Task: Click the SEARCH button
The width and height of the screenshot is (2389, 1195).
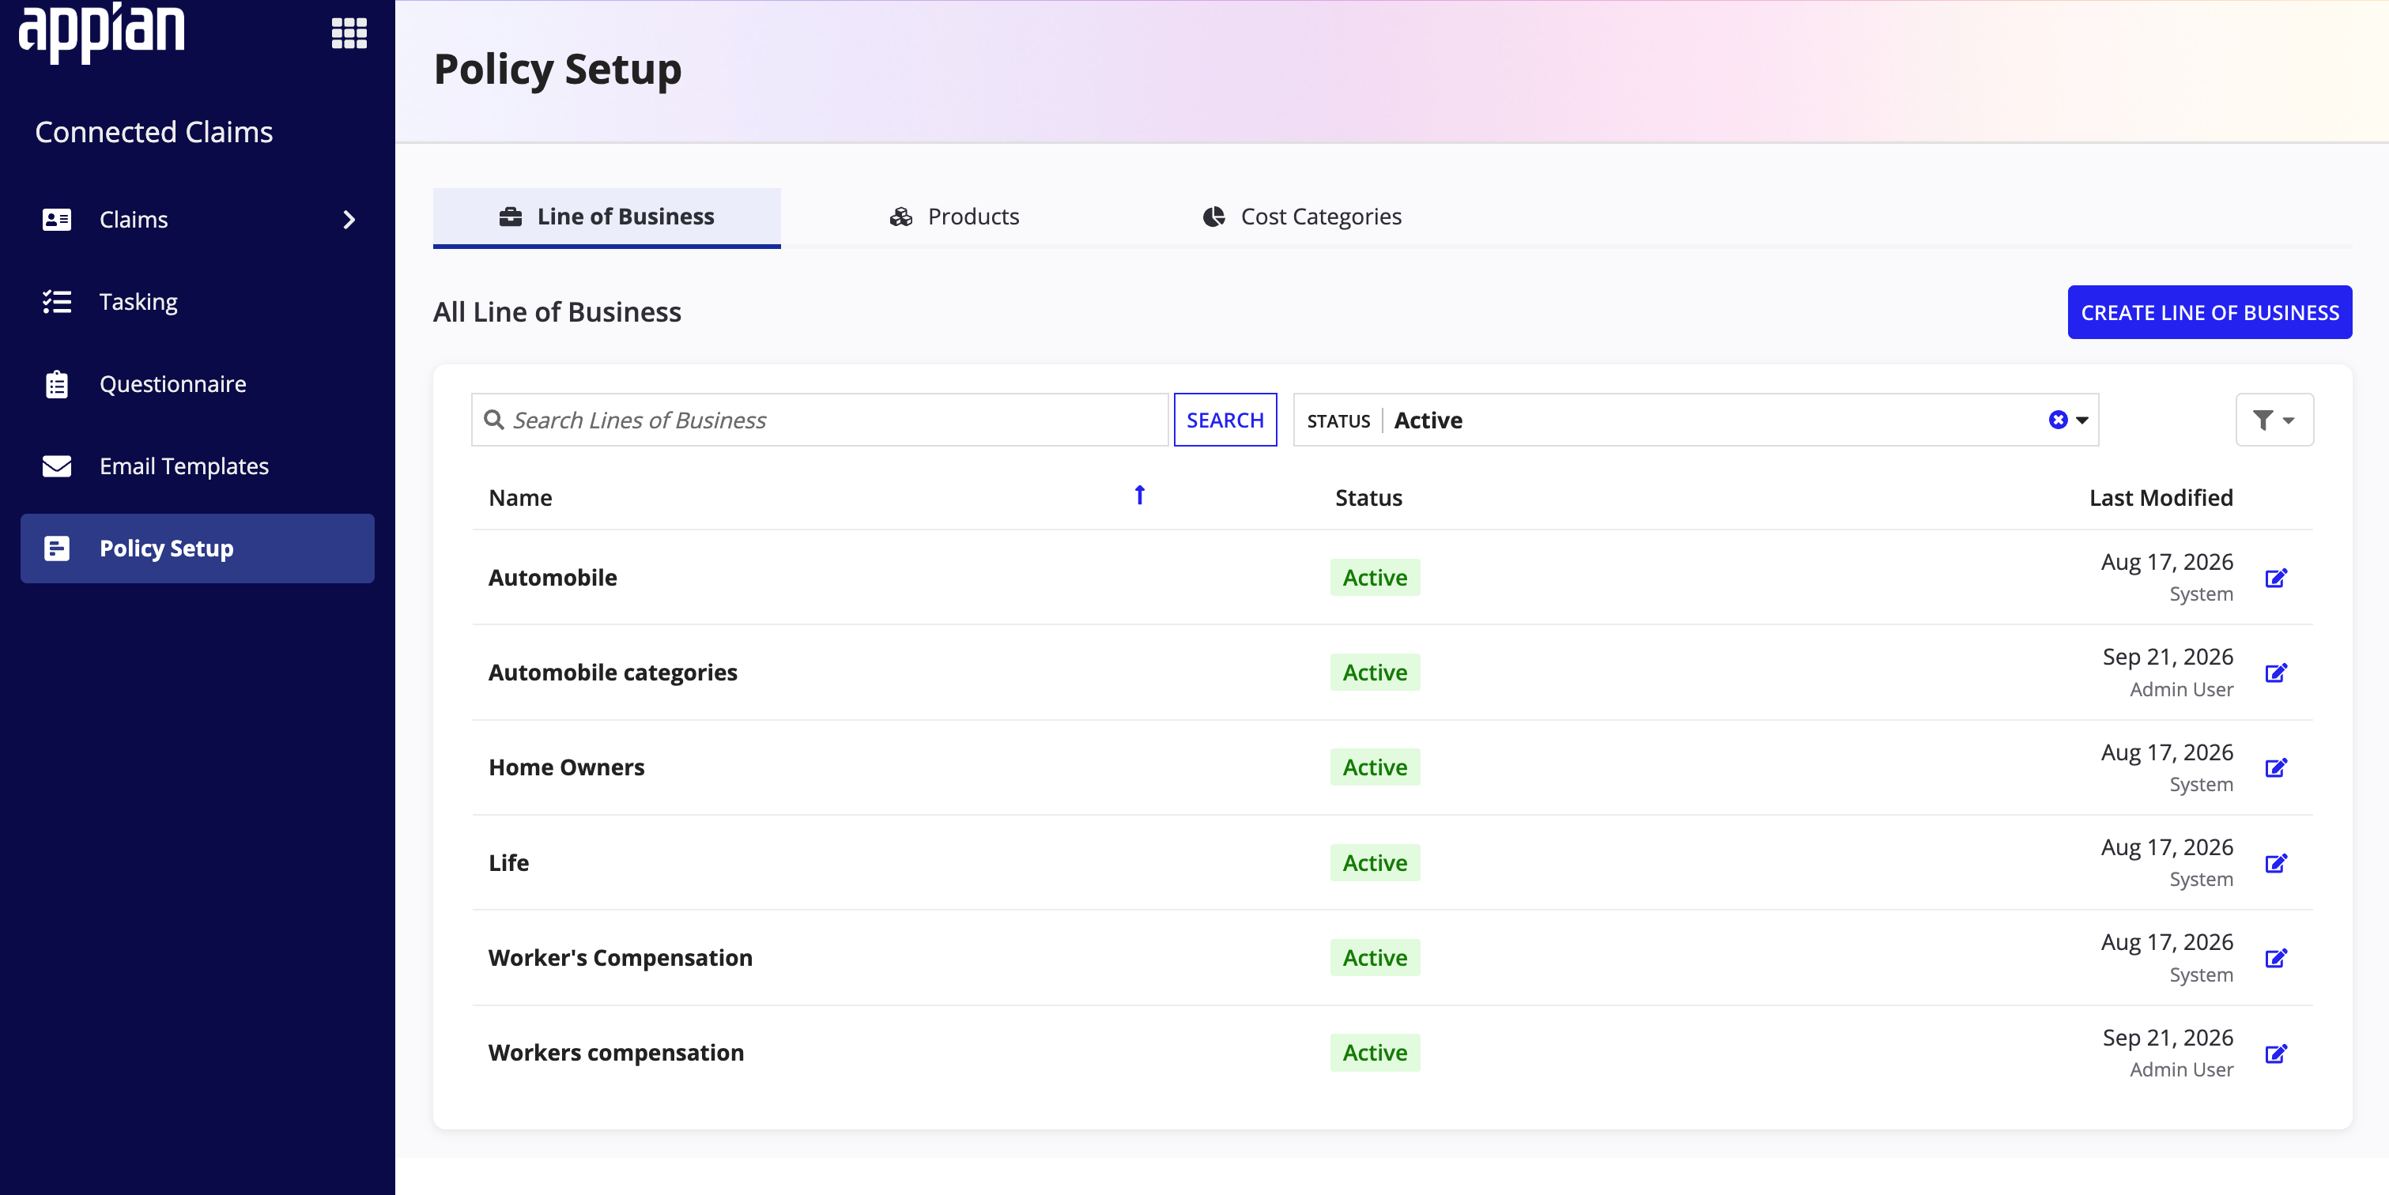Action: (1225, 420)
